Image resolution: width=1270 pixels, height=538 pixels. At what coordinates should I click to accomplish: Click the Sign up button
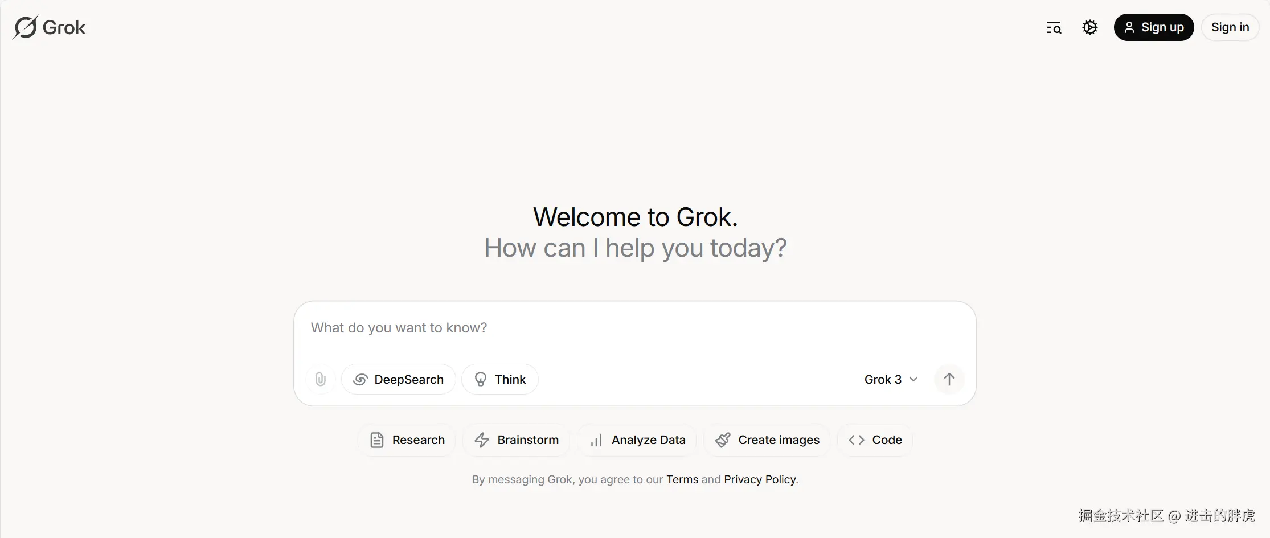pos(1154,27)
